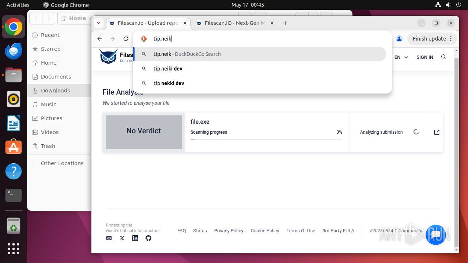Select Recent in Files sidebar
The image size is (468, 263).
coord(59,35)
